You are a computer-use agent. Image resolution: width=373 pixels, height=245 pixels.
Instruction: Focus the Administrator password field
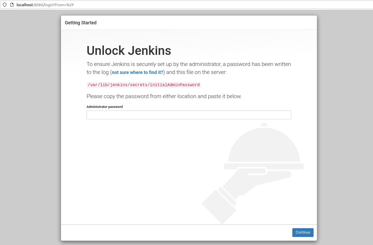pyautogui.click(x=189, y=115)
